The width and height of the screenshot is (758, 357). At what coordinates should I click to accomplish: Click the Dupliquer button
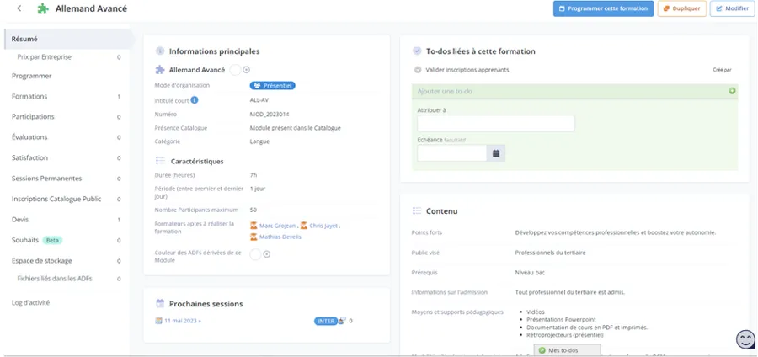681,8
